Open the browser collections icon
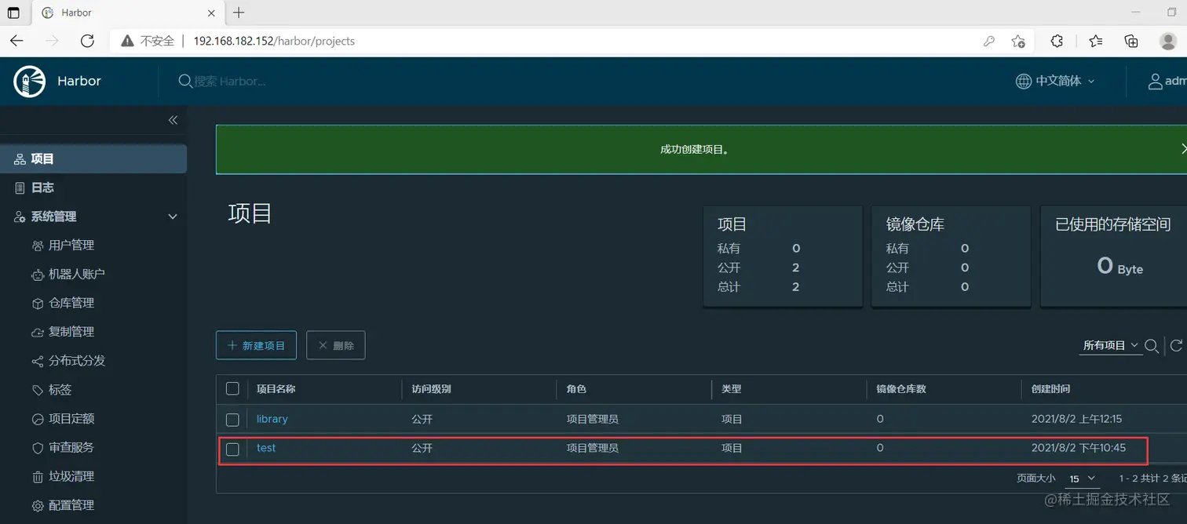The height and width of the screenshot is (524, 1187). point(1131,41)
